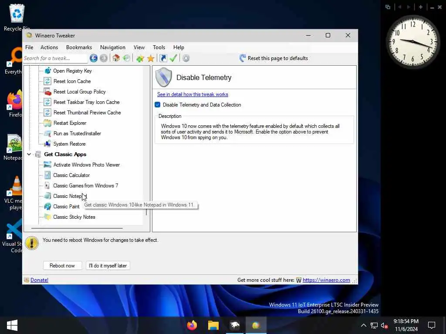
Task: Open the Help menu
Action: click(179, 47)
